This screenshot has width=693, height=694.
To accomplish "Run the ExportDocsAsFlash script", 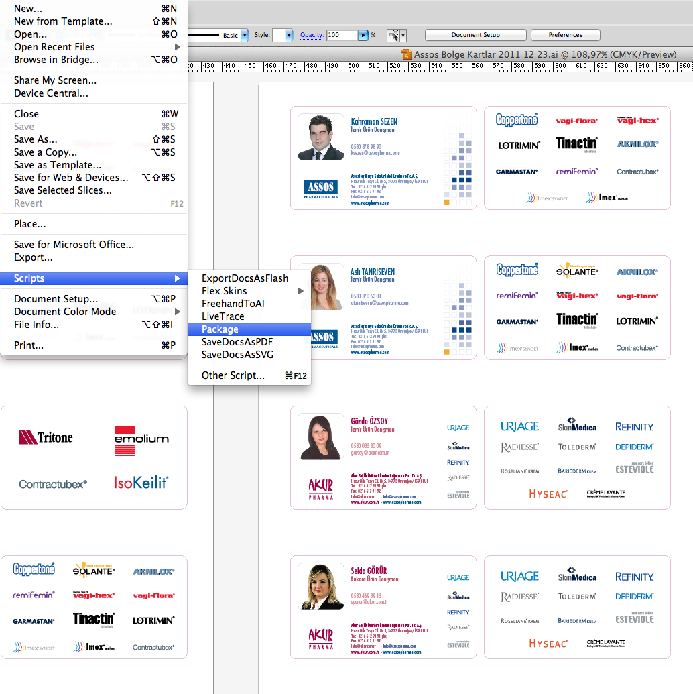I will tap(249, 278).
